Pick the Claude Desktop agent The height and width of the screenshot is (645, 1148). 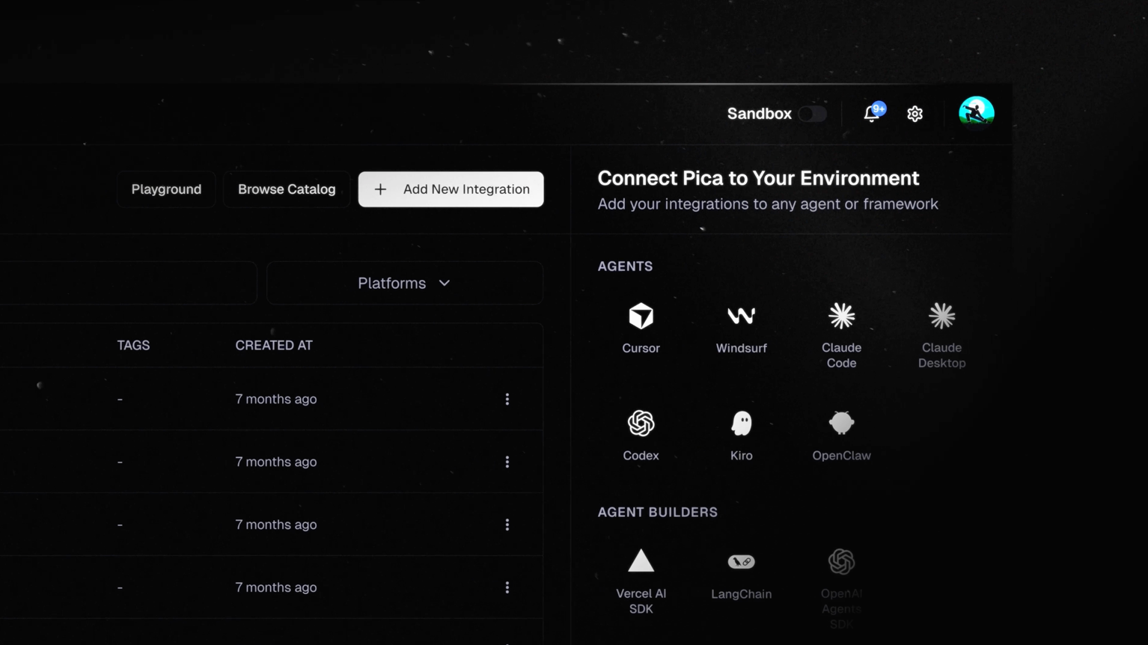pyautogui.click(x=941, y=335)
